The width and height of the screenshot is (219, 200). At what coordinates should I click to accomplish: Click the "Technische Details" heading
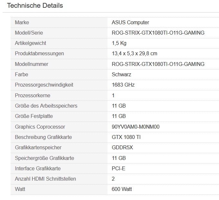(x=35, y=5)
